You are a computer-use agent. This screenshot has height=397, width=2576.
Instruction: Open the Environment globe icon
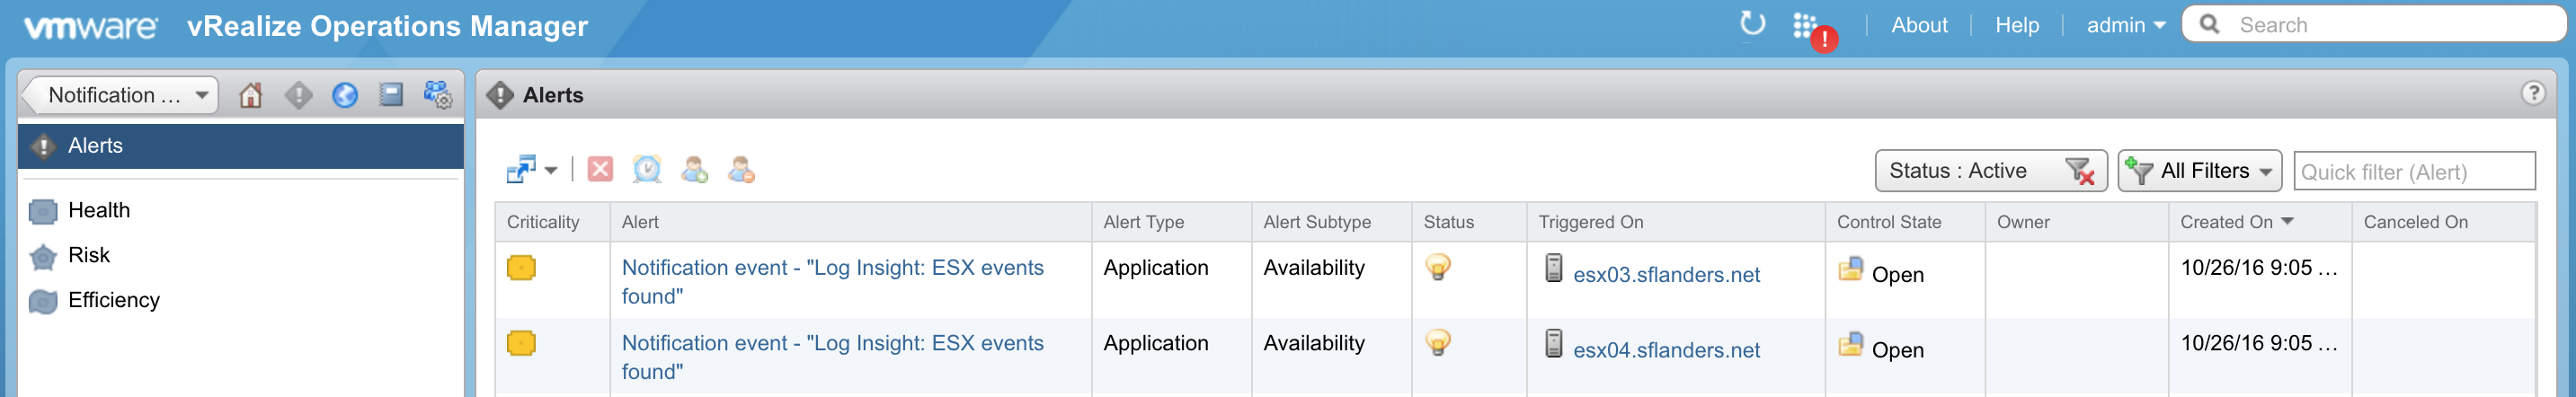coord(345,95)
